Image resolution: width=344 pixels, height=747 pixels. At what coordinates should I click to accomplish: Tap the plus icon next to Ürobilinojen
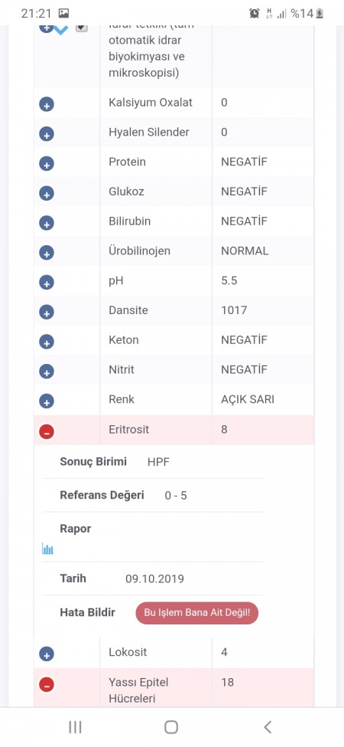tap(47, 253)
